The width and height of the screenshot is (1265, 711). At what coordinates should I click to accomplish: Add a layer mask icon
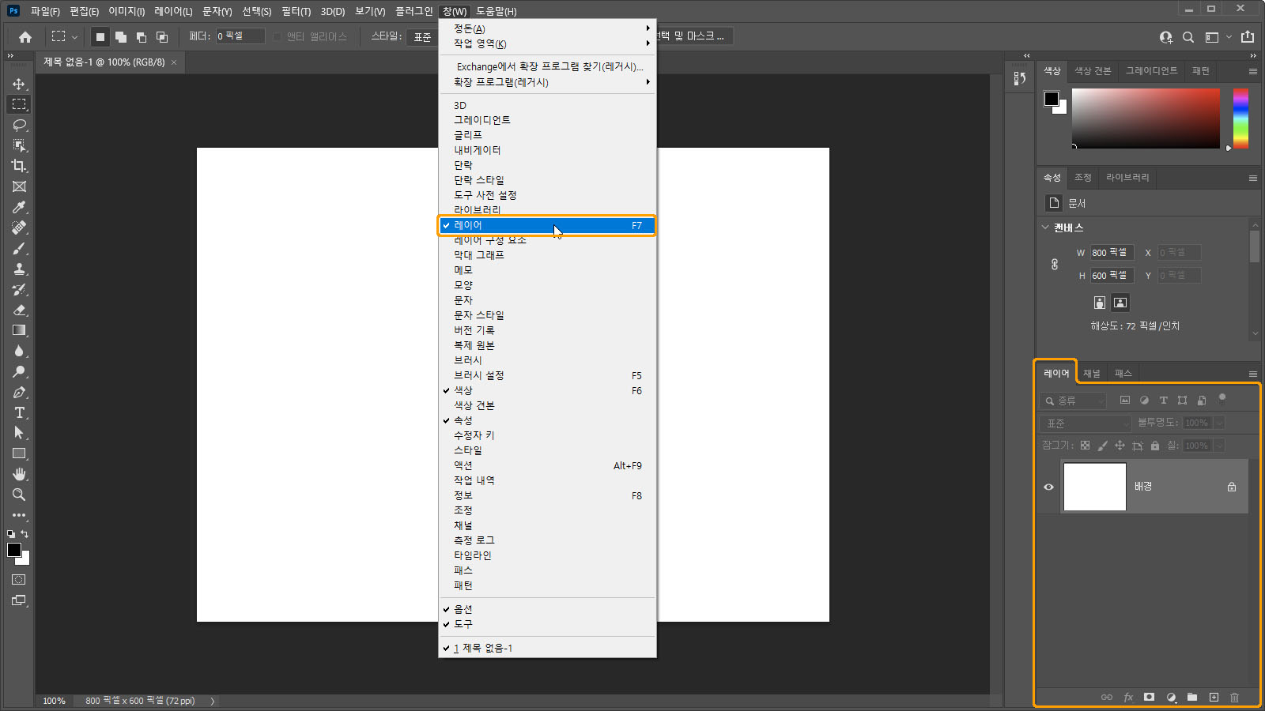(1149, 697)
